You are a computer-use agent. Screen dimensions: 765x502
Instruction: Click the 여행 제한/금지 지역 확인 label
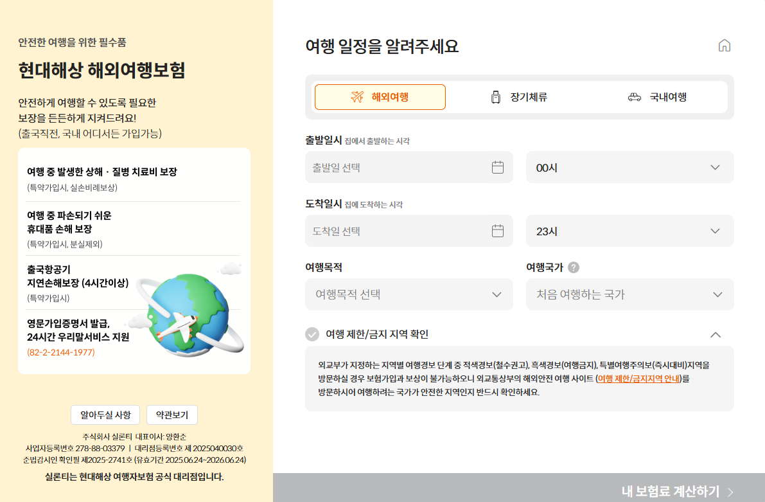point(377,334)
